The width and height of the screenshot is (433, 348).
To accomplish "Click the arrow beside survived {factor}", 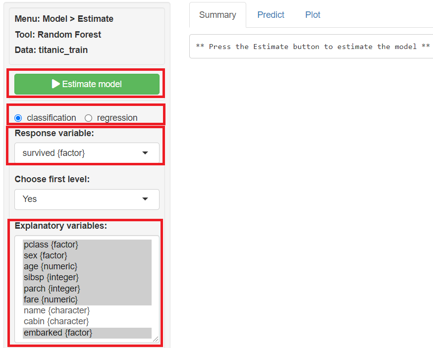I will click(x=145, y=153).
